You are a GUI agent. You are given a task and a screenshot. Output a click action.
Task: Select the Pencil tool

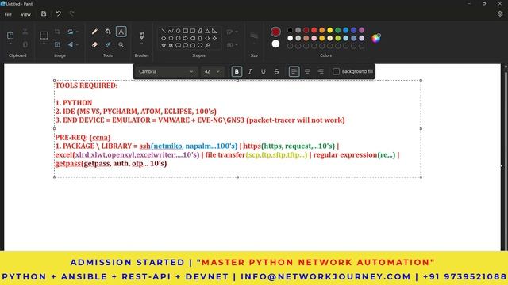(94, 32)
